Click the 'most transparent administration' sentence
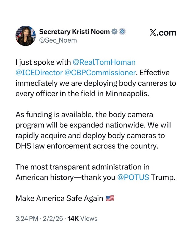This screenshot has width=195, height=244. (x=82, y=167)
